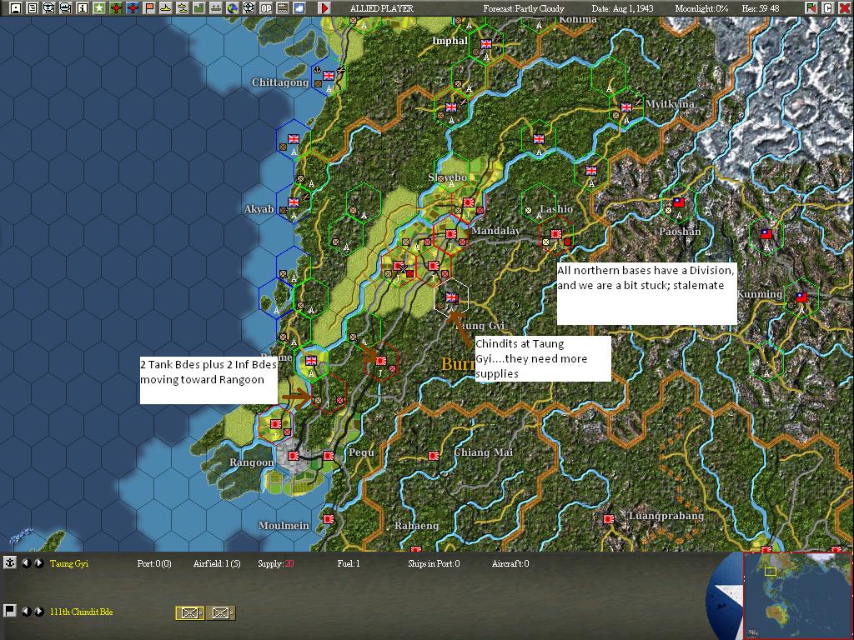Select British flag at Myitkyina
This screenshot has width=854, height=640.
626,107
